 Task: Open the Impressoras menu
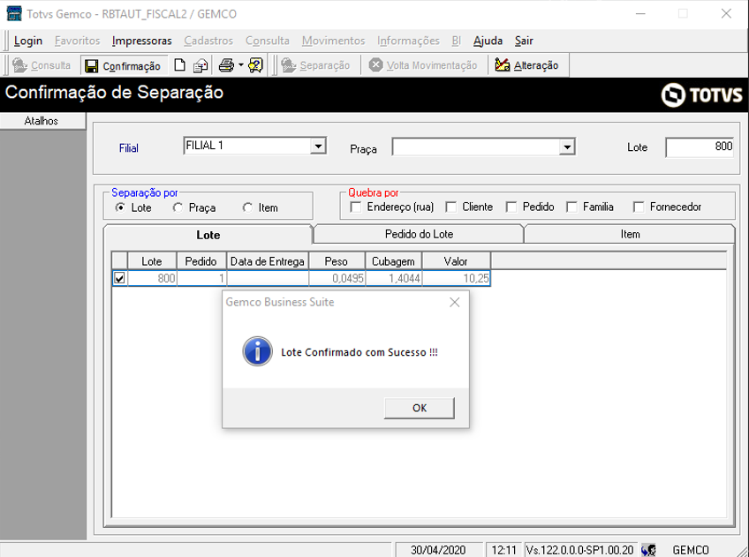(x=142, y=41)
